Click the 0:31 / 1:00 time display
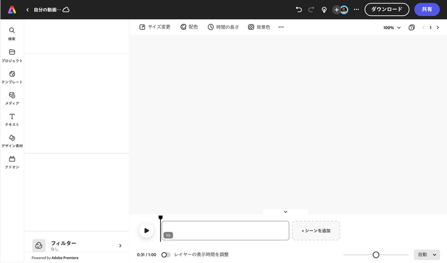447x263 pixels. click(x=146, y=255)
